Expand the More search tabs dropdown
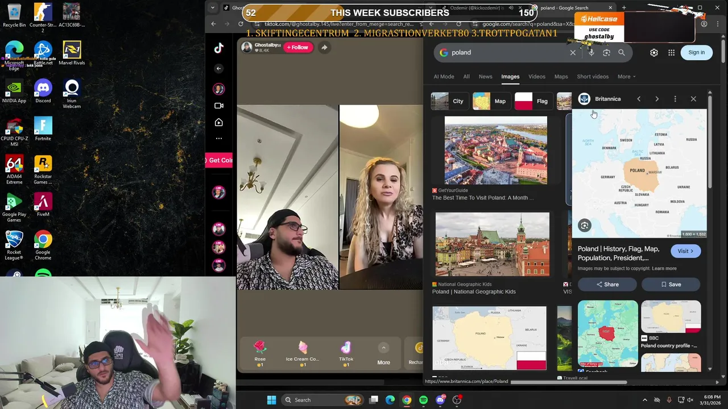728x409 pixels. [626, 77]
